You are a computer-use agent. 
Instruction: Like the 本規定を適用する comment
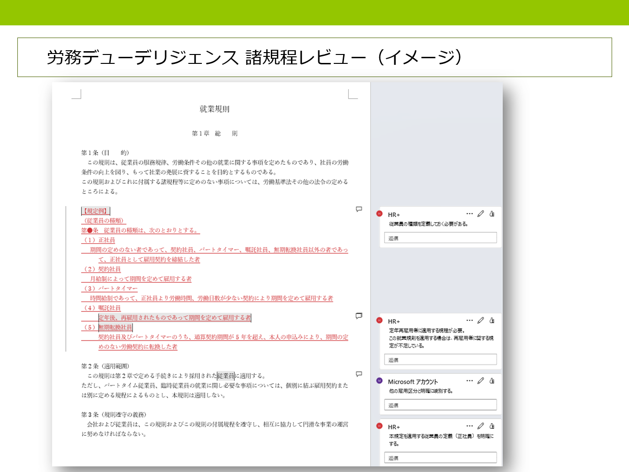[x=492, y=426]
